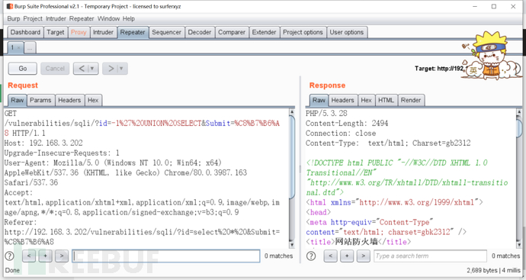Click the Burp Suite logo in title bar

point(10,6)
